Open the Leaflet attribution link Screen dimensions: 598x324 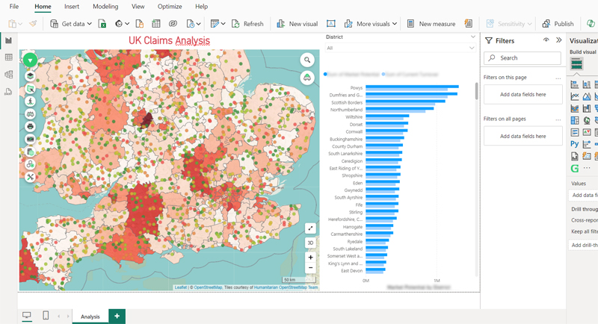pyautogui.click(x=181, y=287)
